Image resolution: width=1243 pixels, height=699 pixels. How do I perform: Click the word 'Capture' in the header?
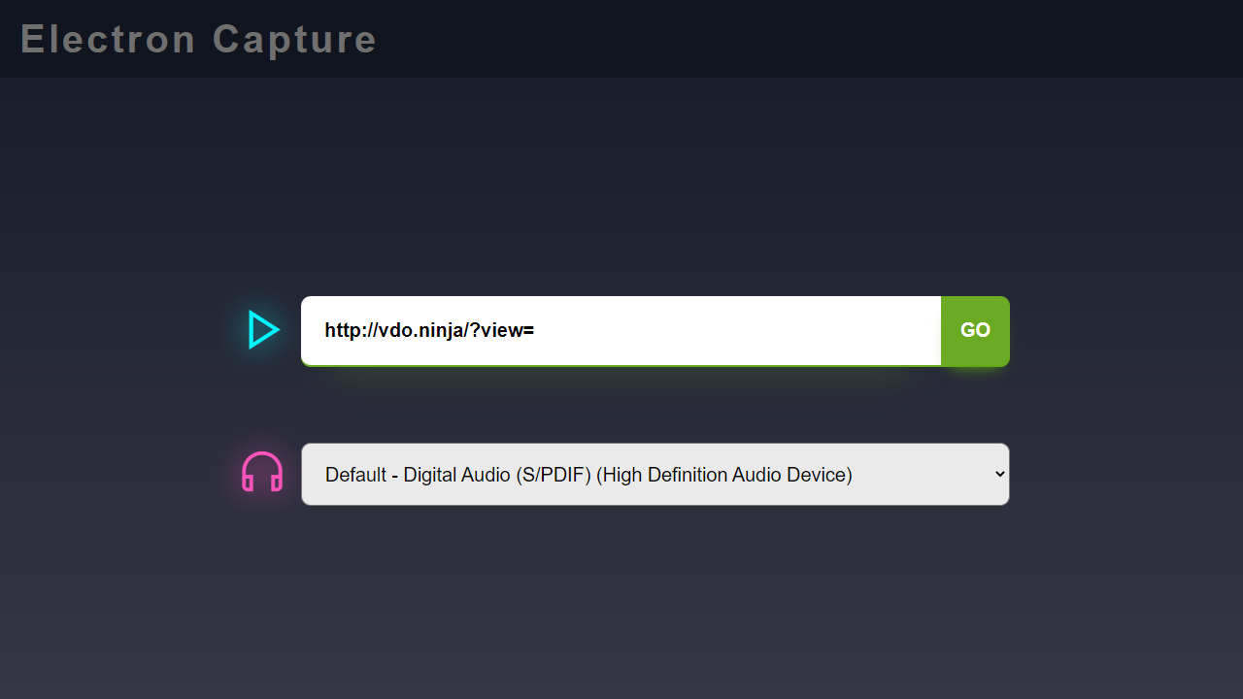tap(294, 40)
